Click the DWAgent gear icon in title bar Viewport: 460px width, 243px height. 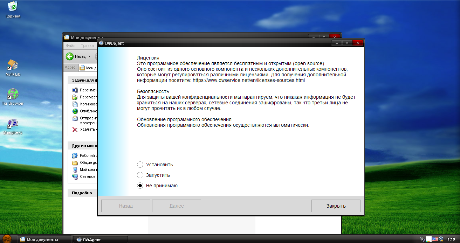coord(101,43)
